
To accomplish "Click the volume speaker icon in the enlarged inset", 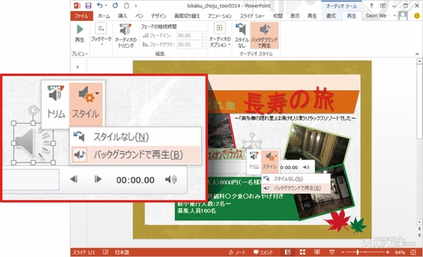I will (171, 179).
